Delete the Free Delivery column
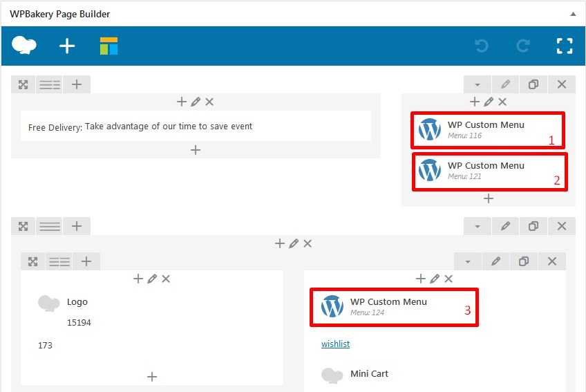 [209, 102]
